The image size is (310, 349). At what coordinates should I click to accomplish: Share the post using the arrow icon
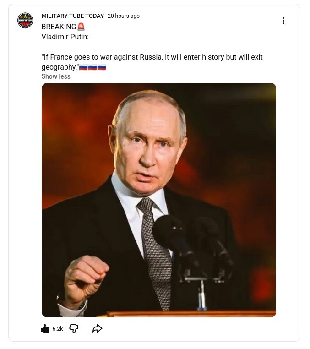tap(97, 328)
